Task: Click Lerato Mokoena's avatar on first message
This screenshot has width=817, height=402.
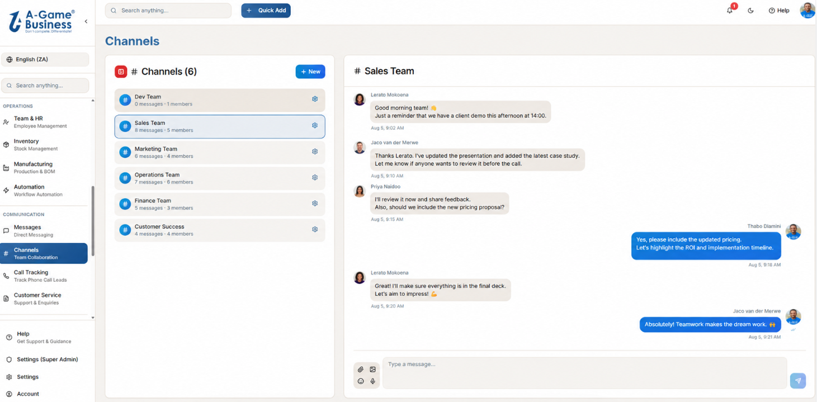Action: pos(360,100)
